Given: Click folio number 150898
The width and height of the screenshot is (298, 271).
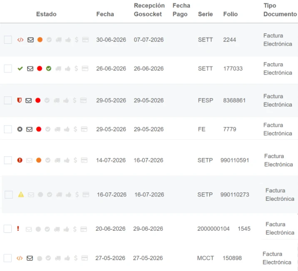Looking at the screenshot, I should pos(232,258).
